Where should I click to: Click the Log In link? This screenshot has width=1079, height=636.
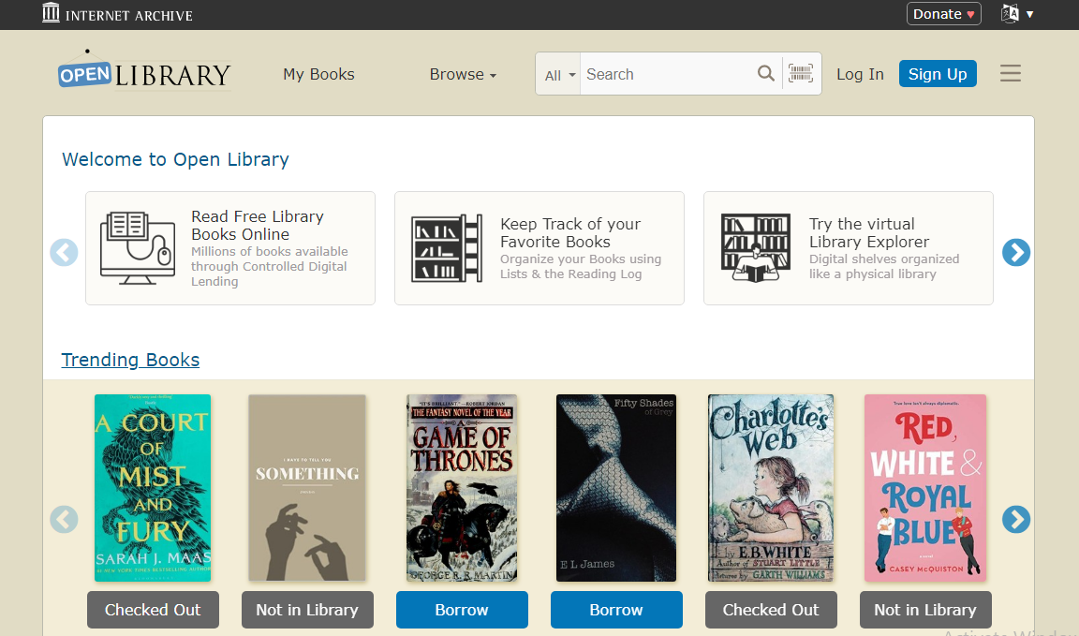(x=860, y=74)
